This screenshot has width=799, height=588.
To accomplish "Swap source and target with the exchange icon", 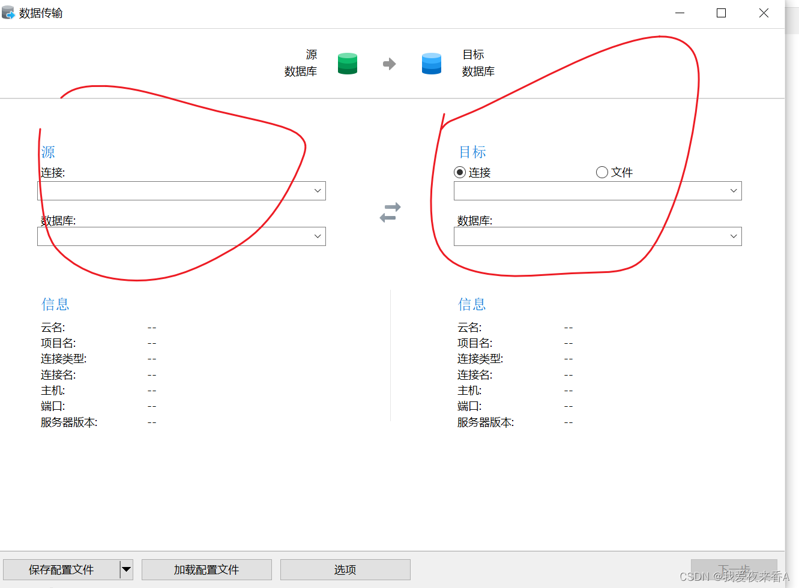I will (390, 212).
